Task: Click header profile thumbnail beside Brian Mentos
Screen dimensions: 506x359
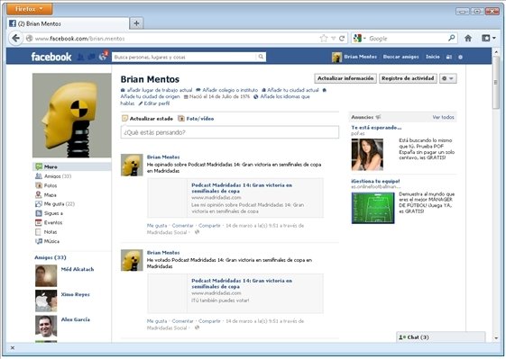Action: click(x=336, y=57)
